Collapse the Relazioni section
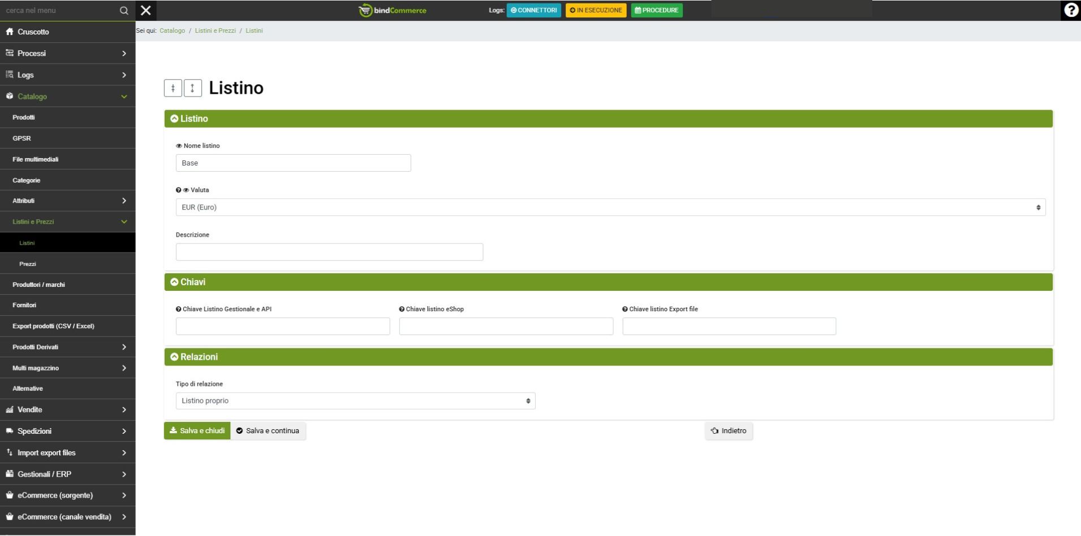This screenshot has height=536, width=1081. pos(175,357)
